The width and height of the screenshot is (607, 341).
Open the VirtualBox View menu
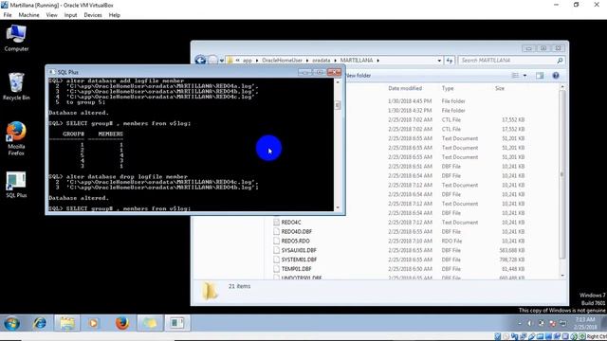point(51,15)
